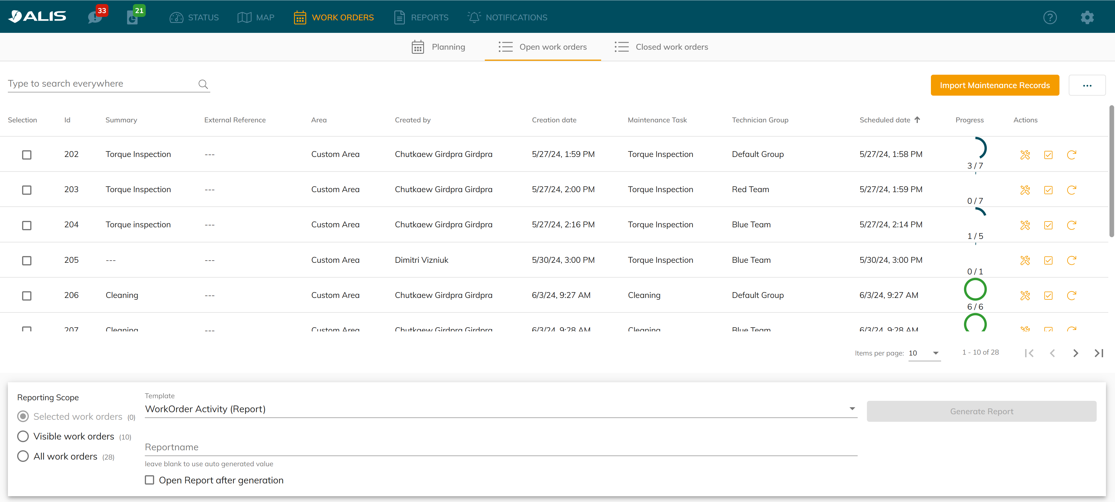
Task: Open the three-dots more options menu
Action: coord(1087,85)
